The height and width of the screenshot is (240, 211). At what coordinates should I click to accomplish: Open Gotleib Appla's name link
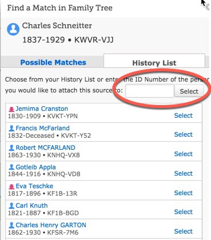click(x=35, y=167)
